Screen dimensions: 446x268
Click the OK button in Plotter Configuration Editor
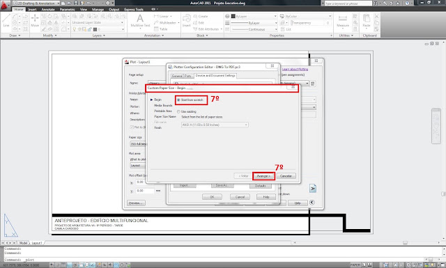tap(212, 197)
